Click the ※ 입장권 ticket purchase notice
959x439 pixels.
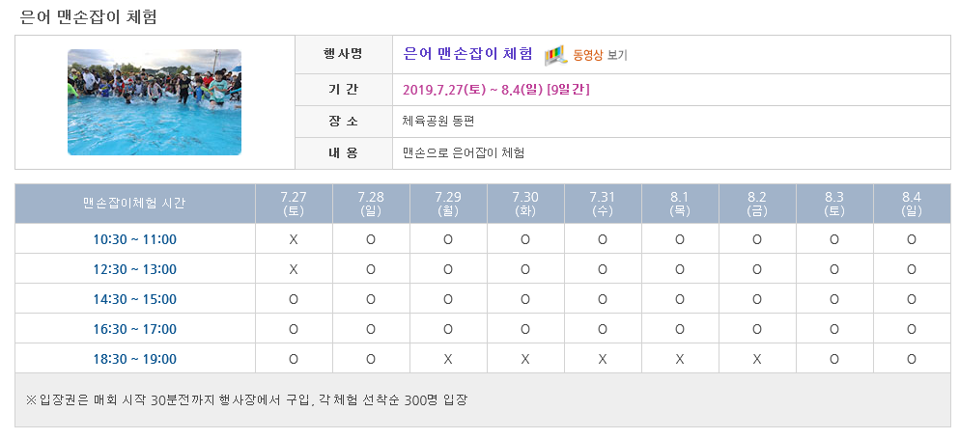[246, 401]
